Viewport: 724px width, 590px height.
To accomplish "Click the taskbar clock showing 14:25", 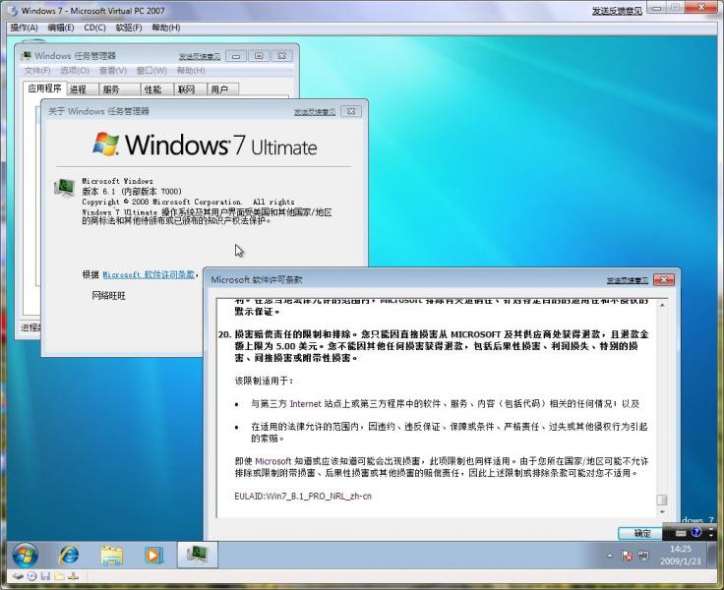I will pyautogui.click(x=680, y=555).
